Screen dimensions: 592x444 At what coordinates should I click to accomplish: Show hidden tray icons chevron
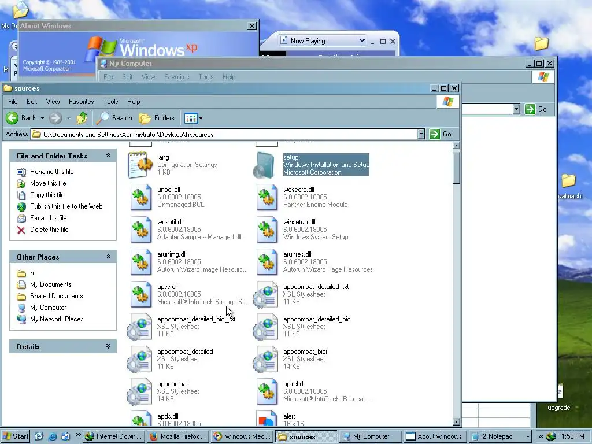541,436
